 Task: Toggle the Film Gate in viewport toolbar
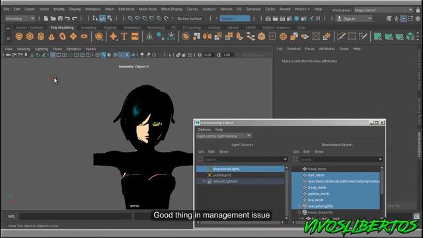click(59, 55)
